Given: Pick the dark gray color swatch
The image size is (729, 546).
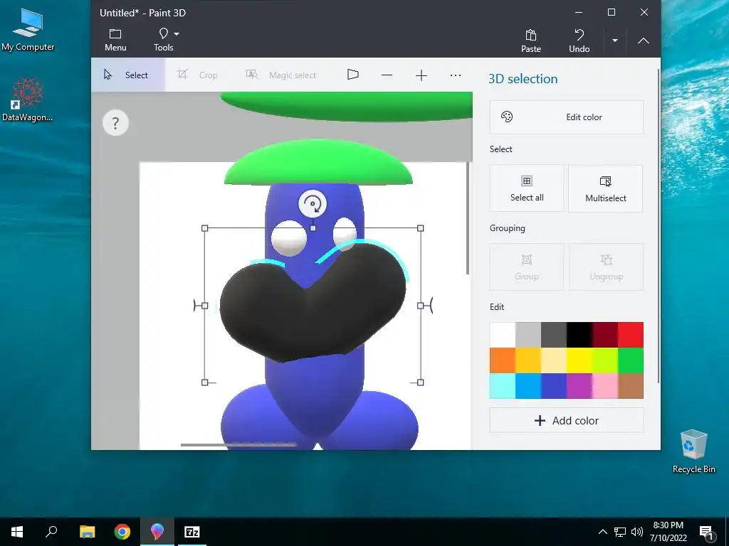Looking at the screenshot, I should pyautogui.click(x=554, y=335).
